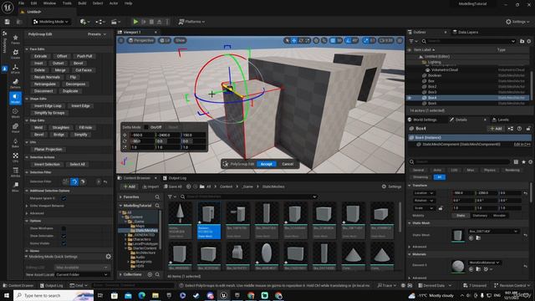Set Mobility to Stationary
The height and width of the screenshot is (301, 535).
click(x=480, y=216)
